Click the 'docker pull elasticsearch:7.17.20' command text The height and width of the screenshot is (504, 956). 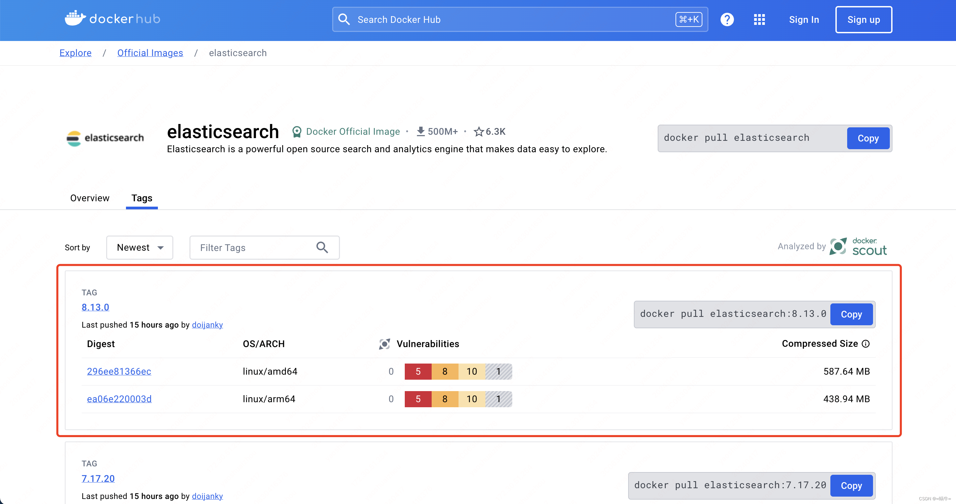coord(730,485)
